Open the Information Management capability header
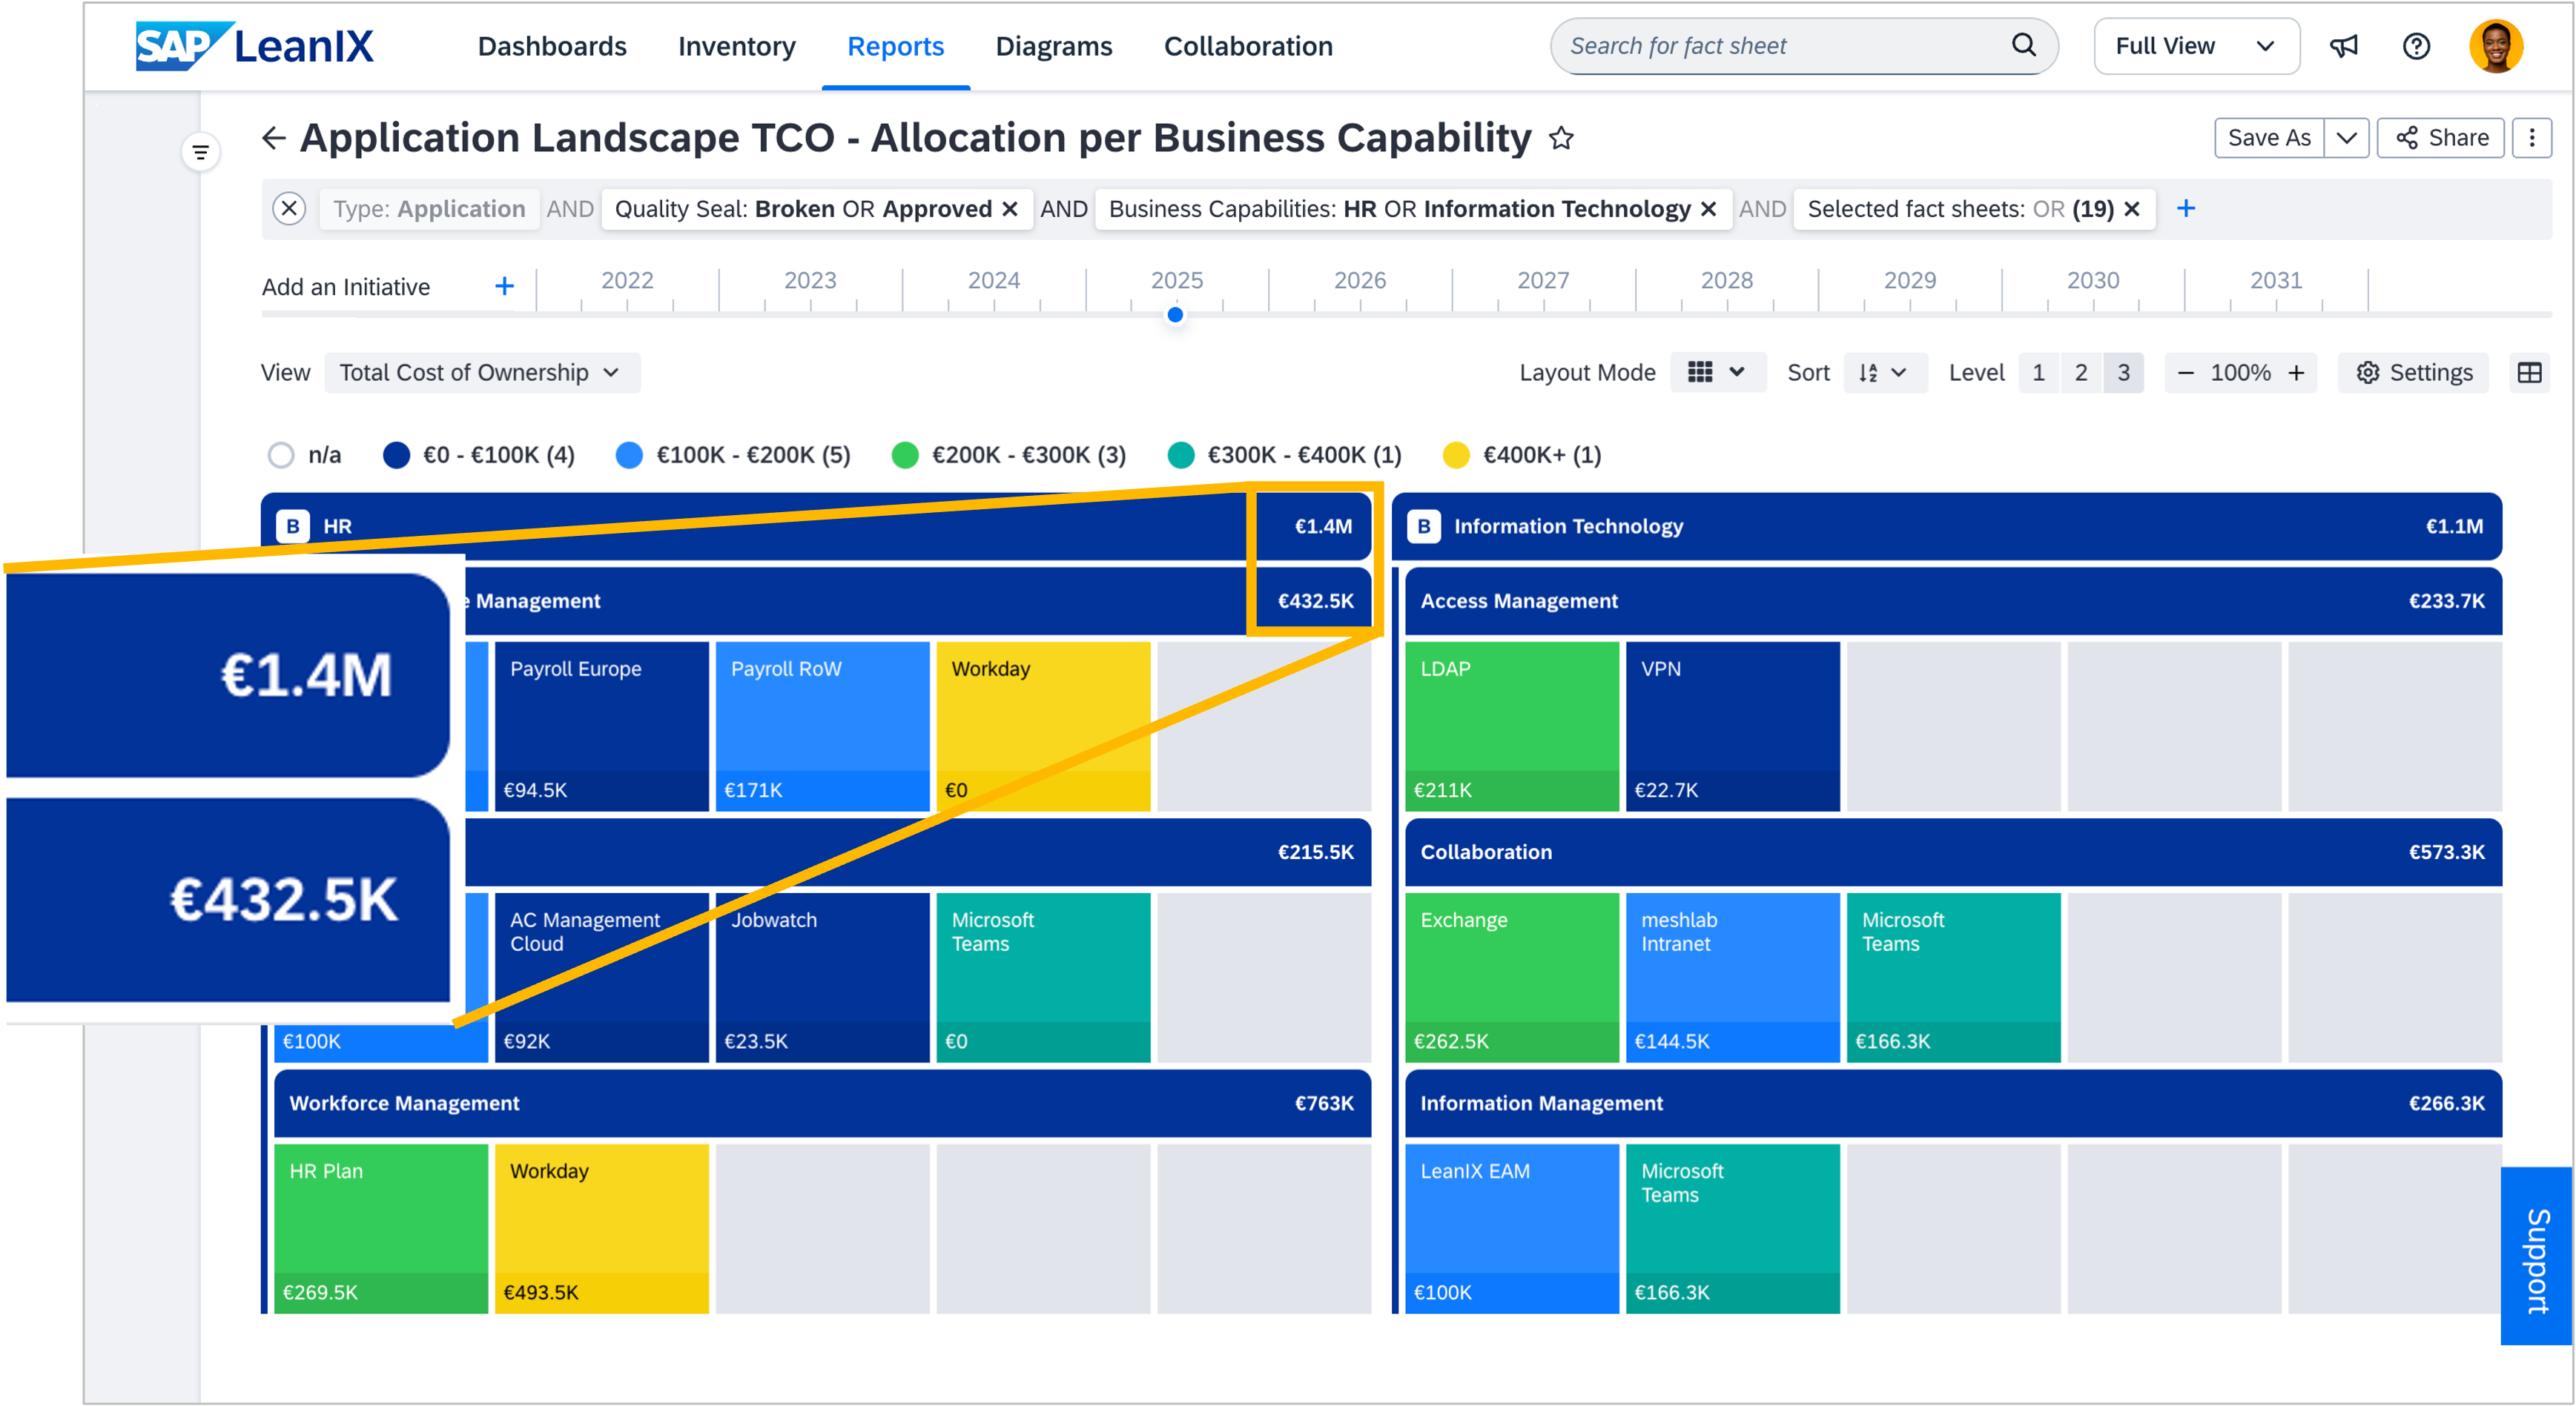 1952,1102
